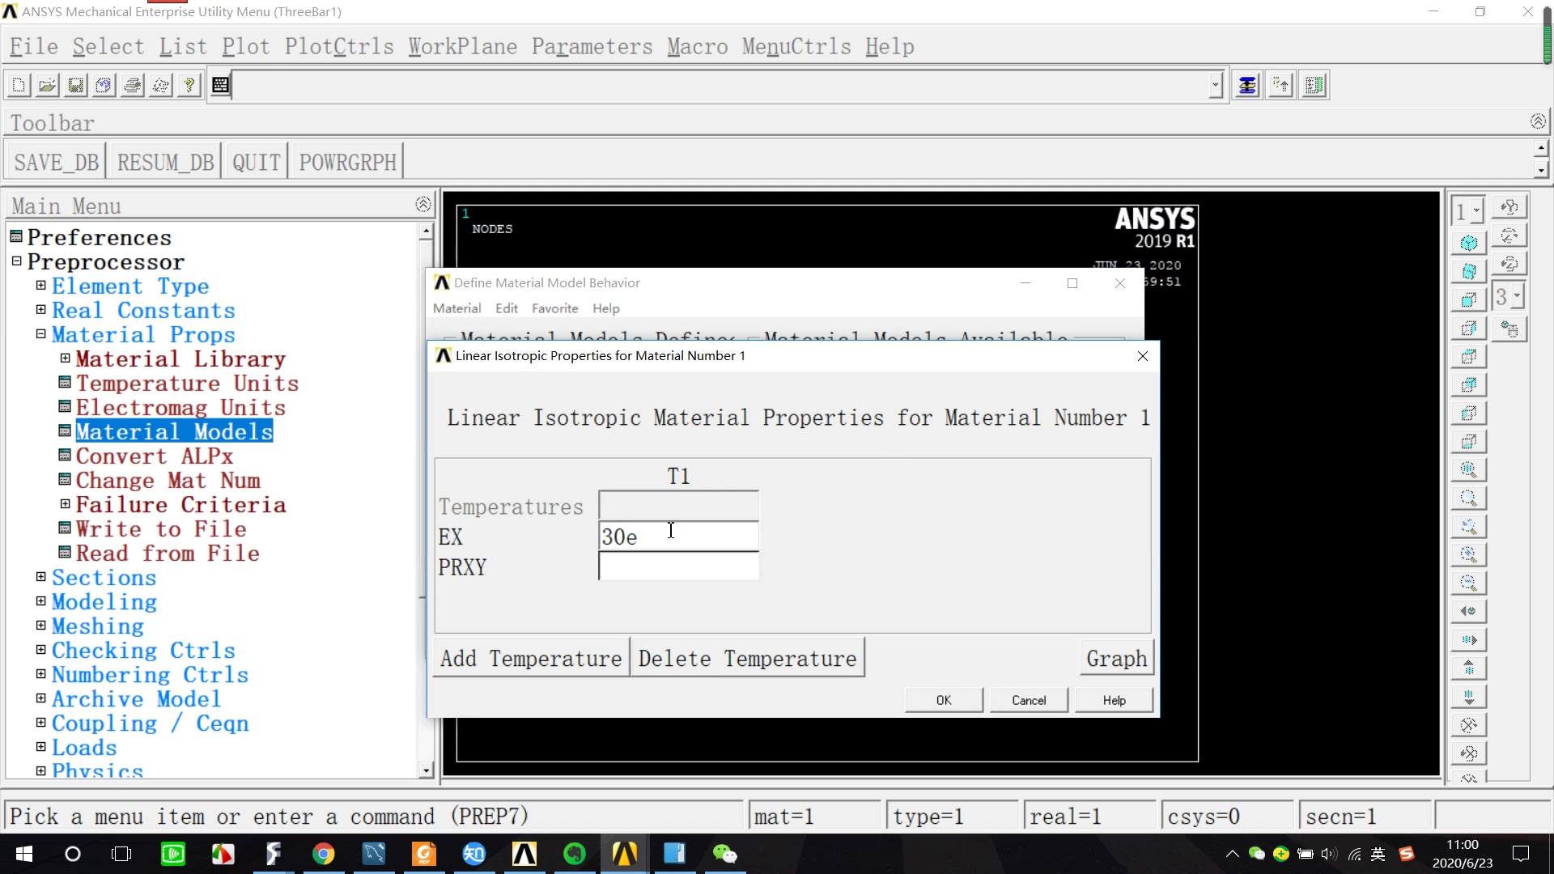The image size is (1554, 874).
Task: Expand the Real Constants tree node
Action: pyautogui.click(x=40, y=309)
